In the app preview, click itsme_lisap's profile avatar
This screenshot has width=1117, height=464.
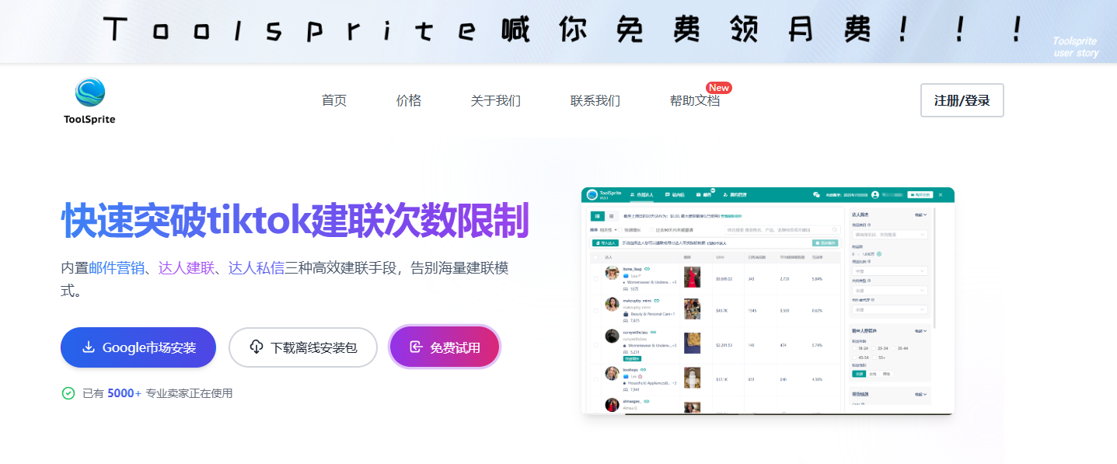coord(612,273)
